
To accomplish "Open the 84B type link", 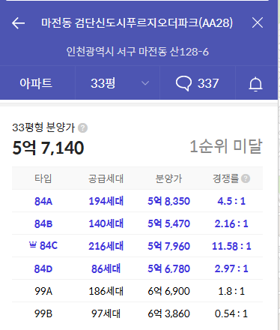I will (43, 223).
